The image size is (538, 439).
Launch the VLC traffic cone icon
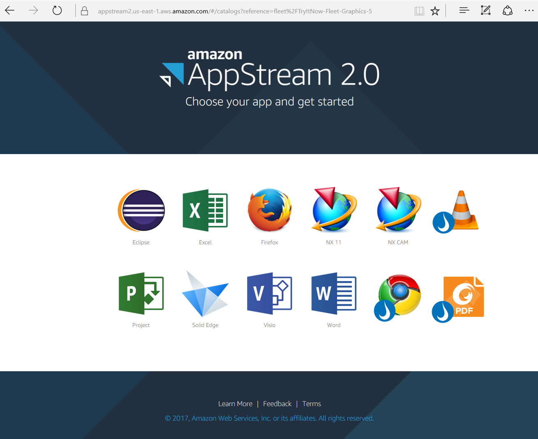point(456,212)
